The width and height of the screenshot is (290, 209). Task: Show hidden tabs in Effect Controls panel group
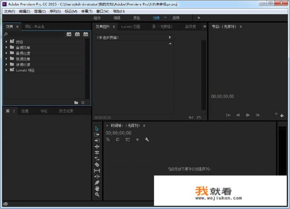click(204, 26)
